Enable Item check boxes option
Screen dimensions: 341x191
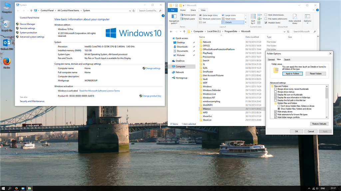[x=266, y=15]
